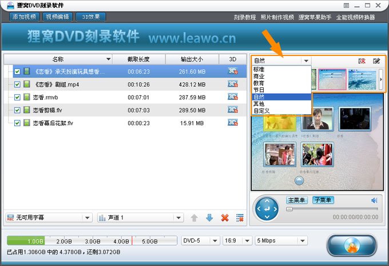Open the 声道 1 audio track dropdown
The height and width of the screenshot is (266, 389).
178,217
